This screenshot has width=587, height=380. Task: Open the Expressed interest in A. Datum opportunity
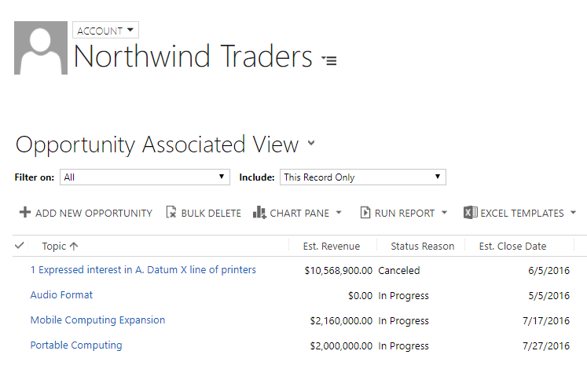(x=143, y=269)
